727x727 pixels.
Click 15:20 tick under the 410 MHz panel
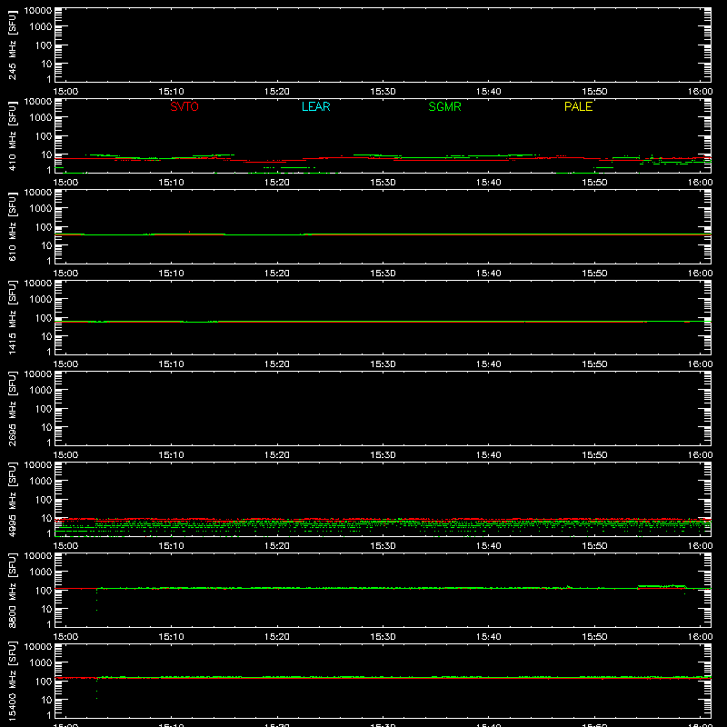(x=277, y=183)
